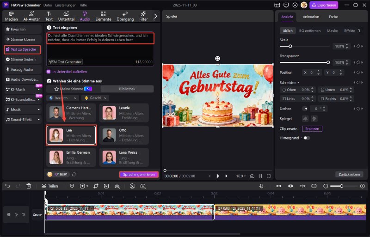370x237 pixels.
Task: Click the 'Sprache generieren' button
Action: point(139,175)
